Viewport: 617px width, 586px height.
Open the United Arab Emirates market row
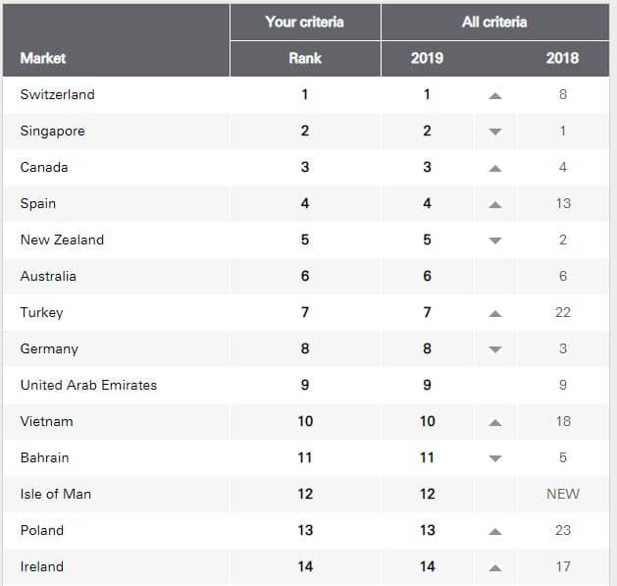tap(306, 385)
